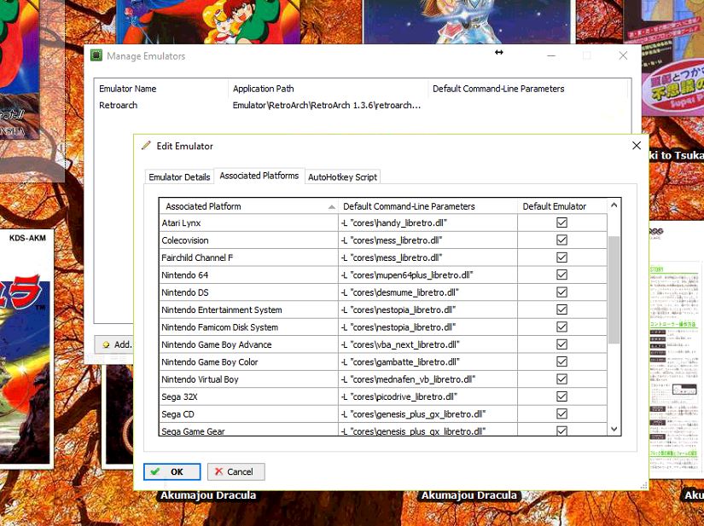Close the Manage Emulators window
This screenshot has width=704, height=526.
pos(623,56)
